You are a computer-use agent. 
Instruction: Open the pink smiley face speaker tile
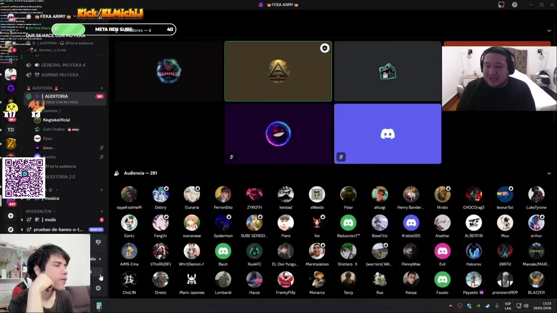click(278, 133)
